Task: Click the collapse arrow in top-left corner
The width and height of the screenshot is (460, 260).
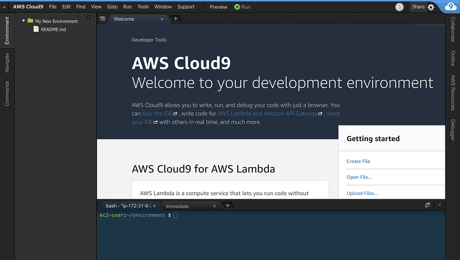Action: point(4,6)
